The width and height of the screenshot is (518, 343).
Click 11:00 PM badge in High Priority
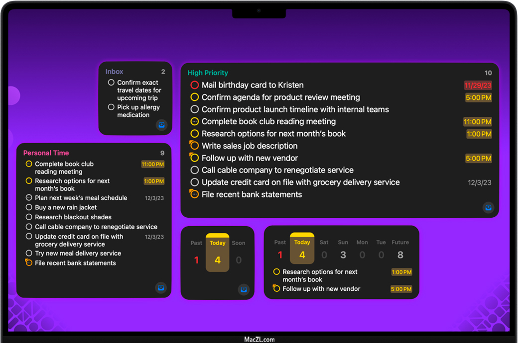point(477,122)
